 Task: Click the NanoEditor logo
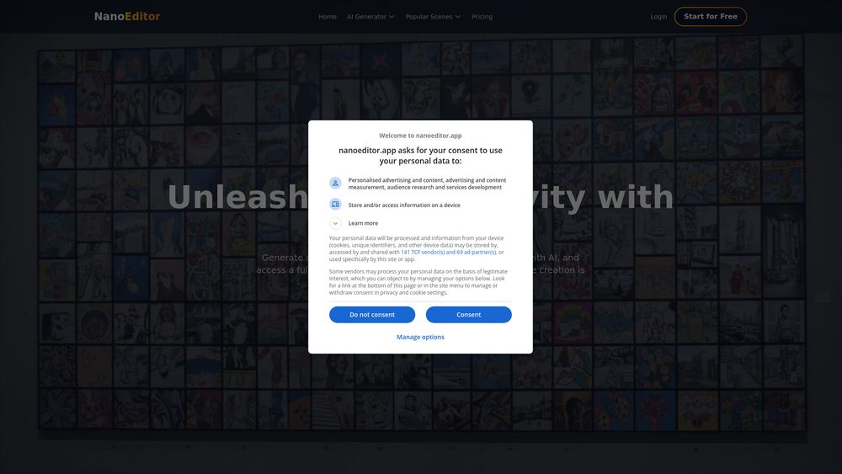pos(127,17)
